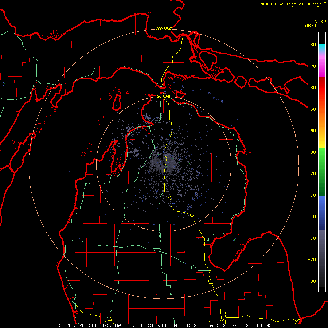Image resolution: width=328 pixels, height=328 pixels.
Task: Click the 50 dBZ scale value
Action: [x=313, y=109]
